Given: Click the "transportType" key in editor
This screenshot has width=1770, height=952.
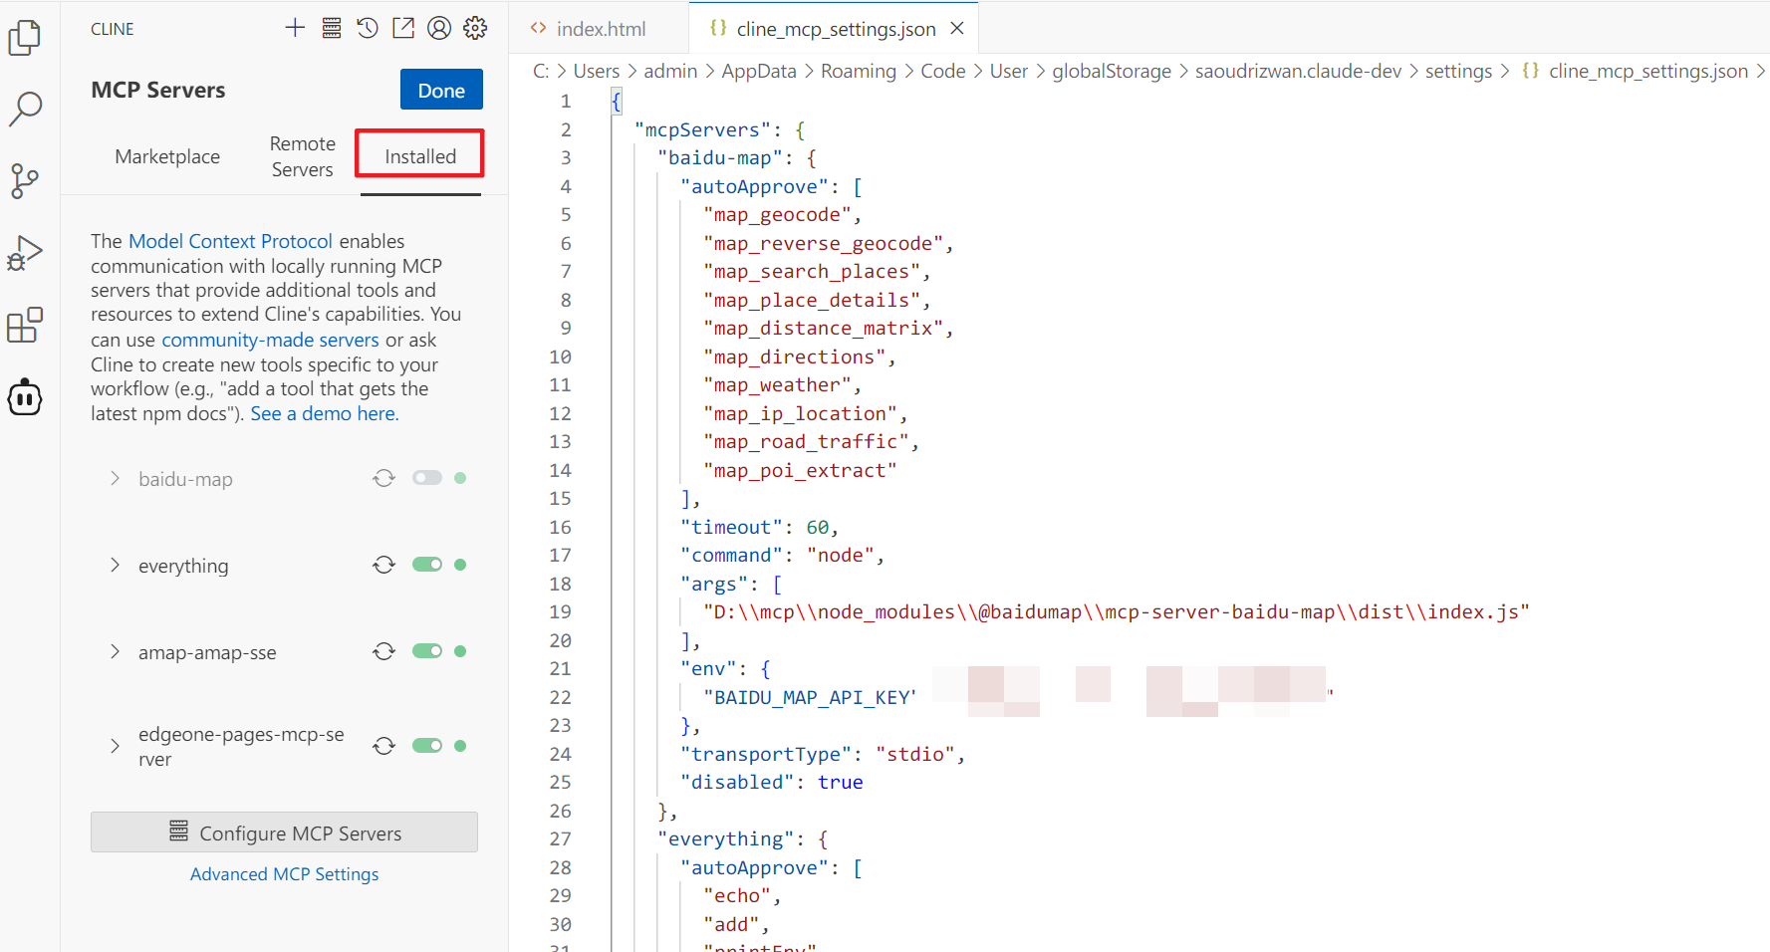Looking at the screenshot, I should [x=766, y=754].
